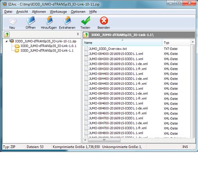The image size is (198, 191).
Task: Collapse the IODD_JUMO zip tree node
Action: click(6, 41)
